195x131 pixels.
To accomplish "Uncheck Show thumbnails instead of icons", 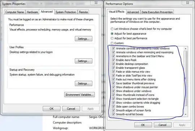I will (x=113, y=95).
